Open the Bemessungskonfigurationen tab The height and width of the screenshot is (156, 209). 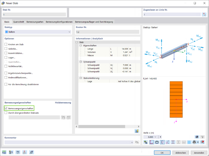(x=59, y=22)
